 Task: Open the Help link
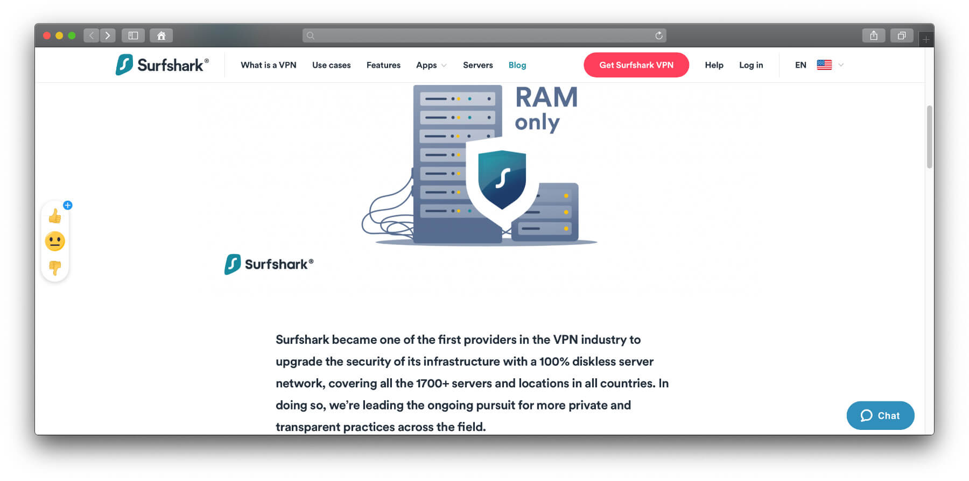(714, 65)
